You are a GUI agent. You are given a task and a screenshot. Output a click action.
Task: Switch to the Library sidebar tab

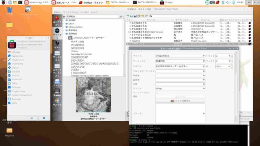coord(57,33)
